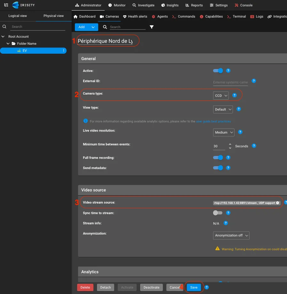Viewport: 287px width, 294px height.
Task: Open the Terminal icon
Action: click(x=229, y=17)
